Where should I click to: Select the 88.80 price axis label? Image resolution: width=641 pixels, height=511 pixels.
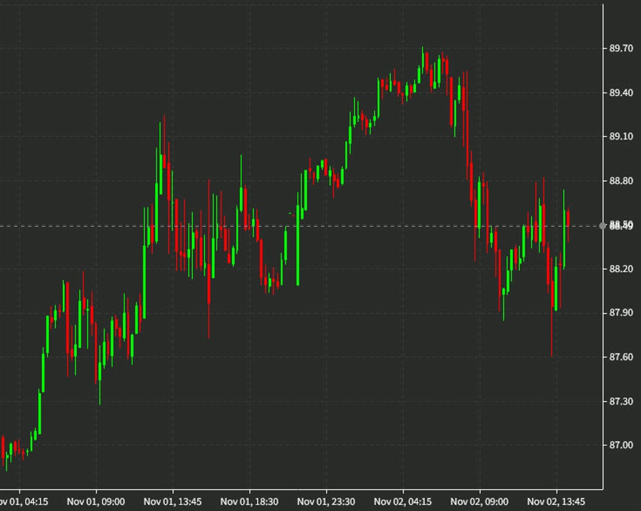click(621, 180)
